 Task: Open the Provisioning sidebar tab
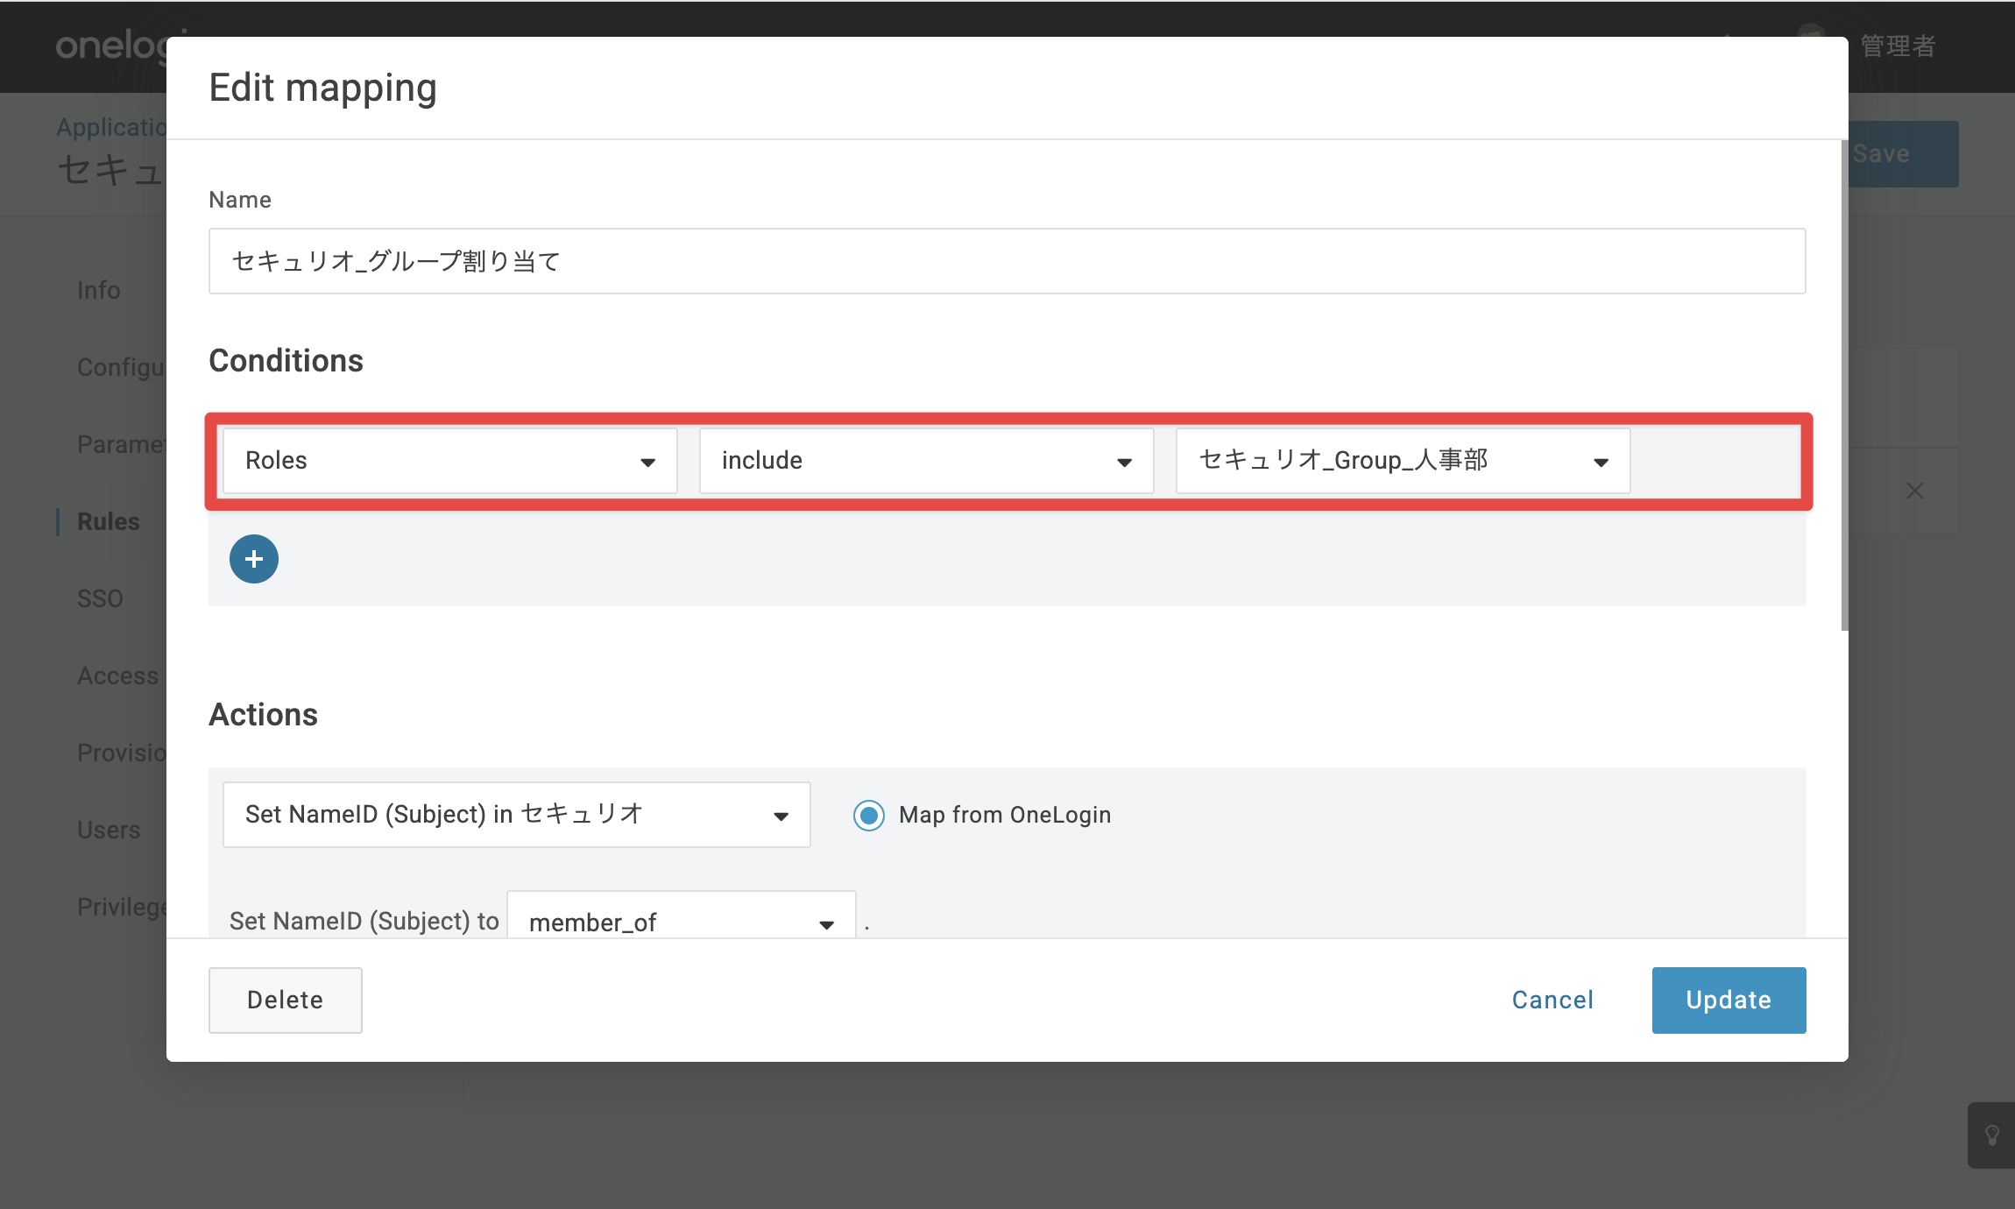(122, 753)
